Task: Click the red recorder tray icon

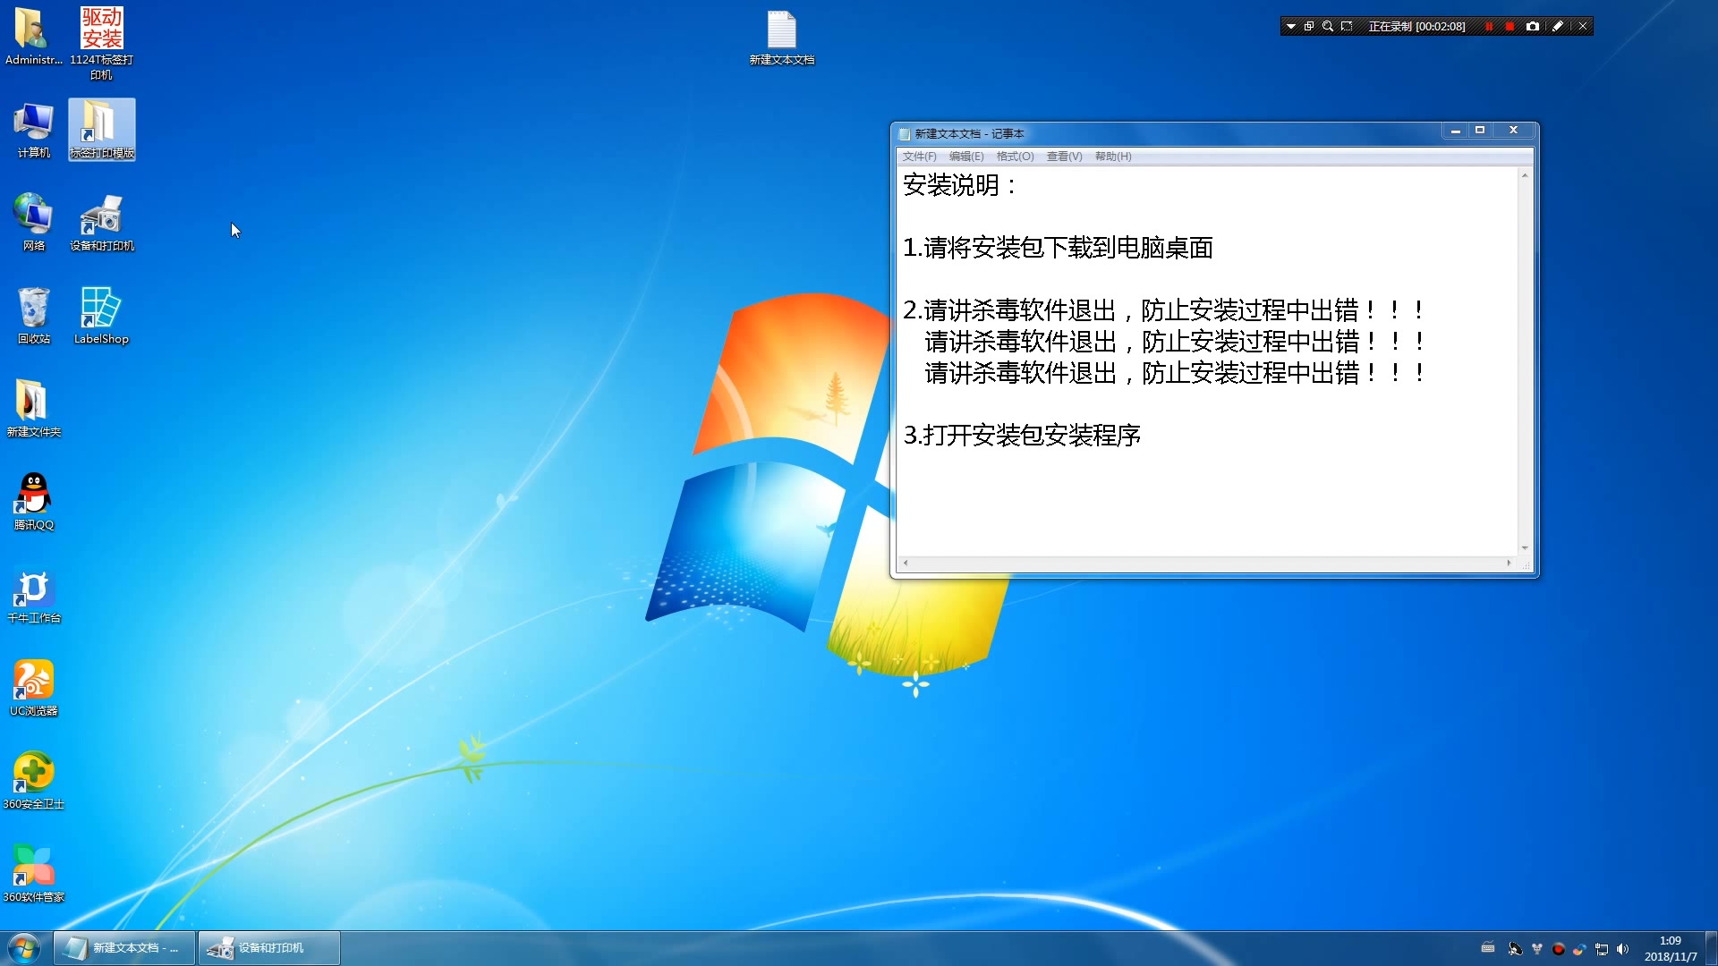Action: [1559, 949]
